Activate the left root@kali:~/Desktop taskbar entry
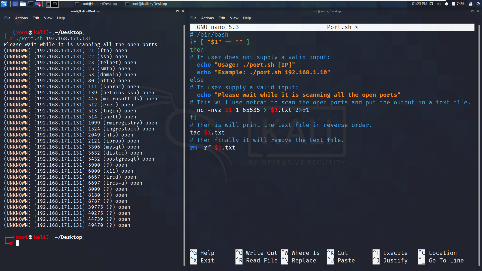The height and width of the screenshot is (271, 482). (96, 4)
